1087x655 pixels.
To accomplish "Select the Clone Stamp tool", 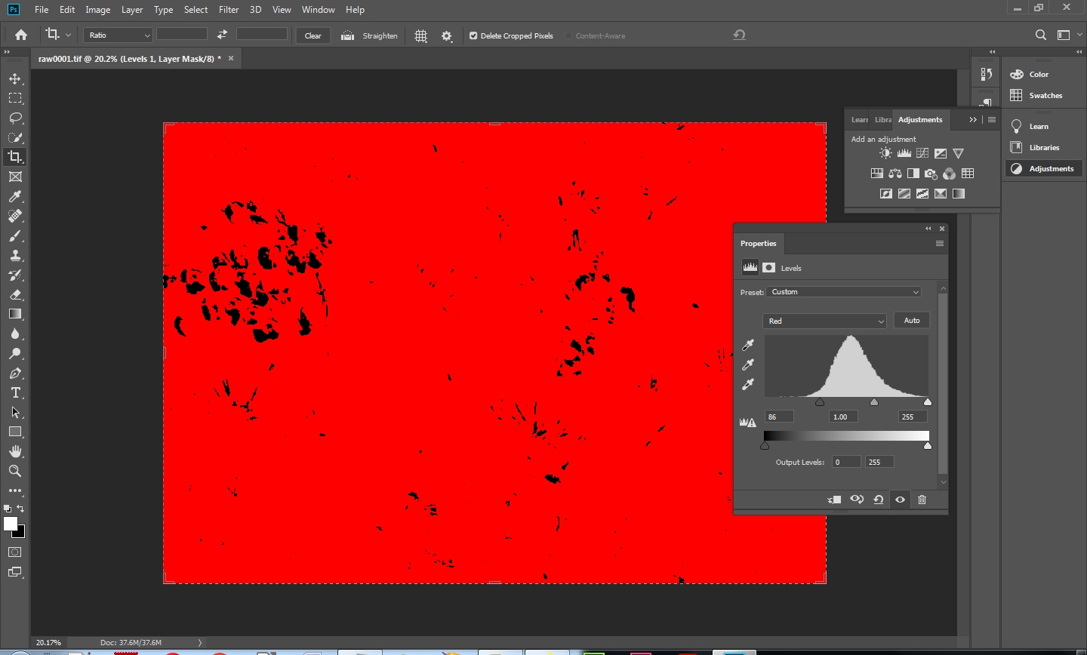I will click(15, 256).
